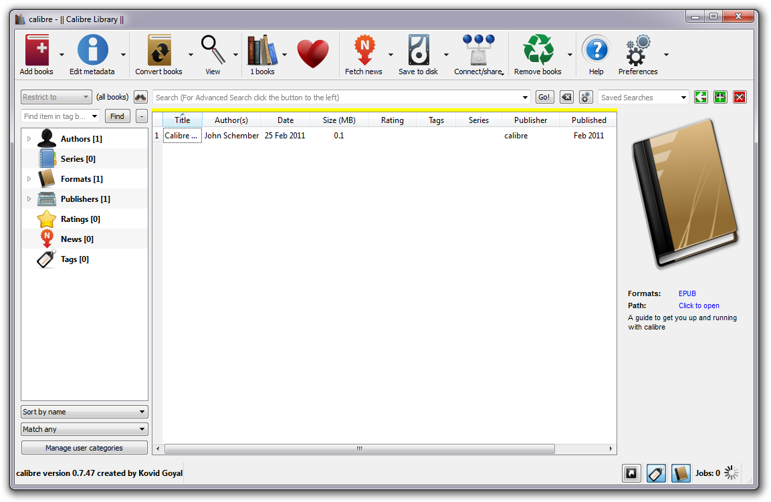Expand the Formats category

[x=29, y=179]
